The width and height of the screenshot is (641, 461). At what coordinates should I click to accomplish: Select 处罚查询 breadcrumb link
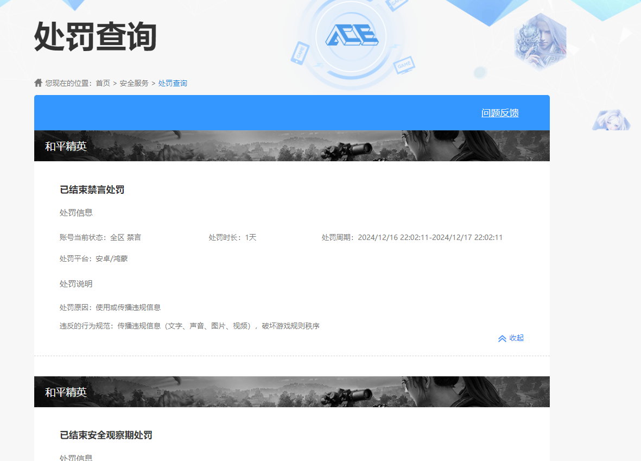tap(173, 83)
